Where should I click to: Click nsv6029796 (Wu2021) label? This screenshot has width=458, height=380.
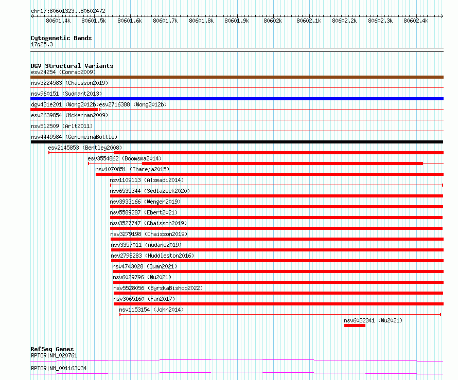tap(142, 277)
